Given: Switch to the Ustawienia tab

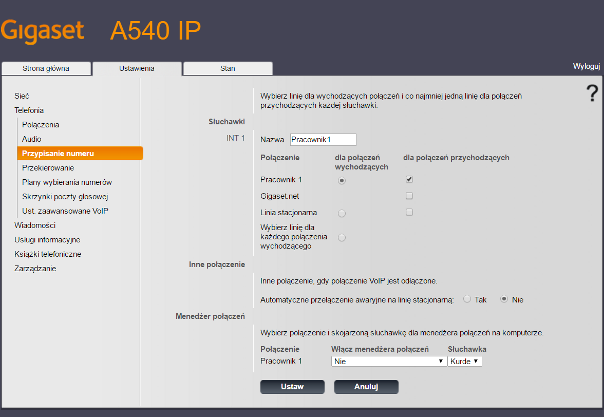Looking at the screenshot, I should tap(137, 68).
